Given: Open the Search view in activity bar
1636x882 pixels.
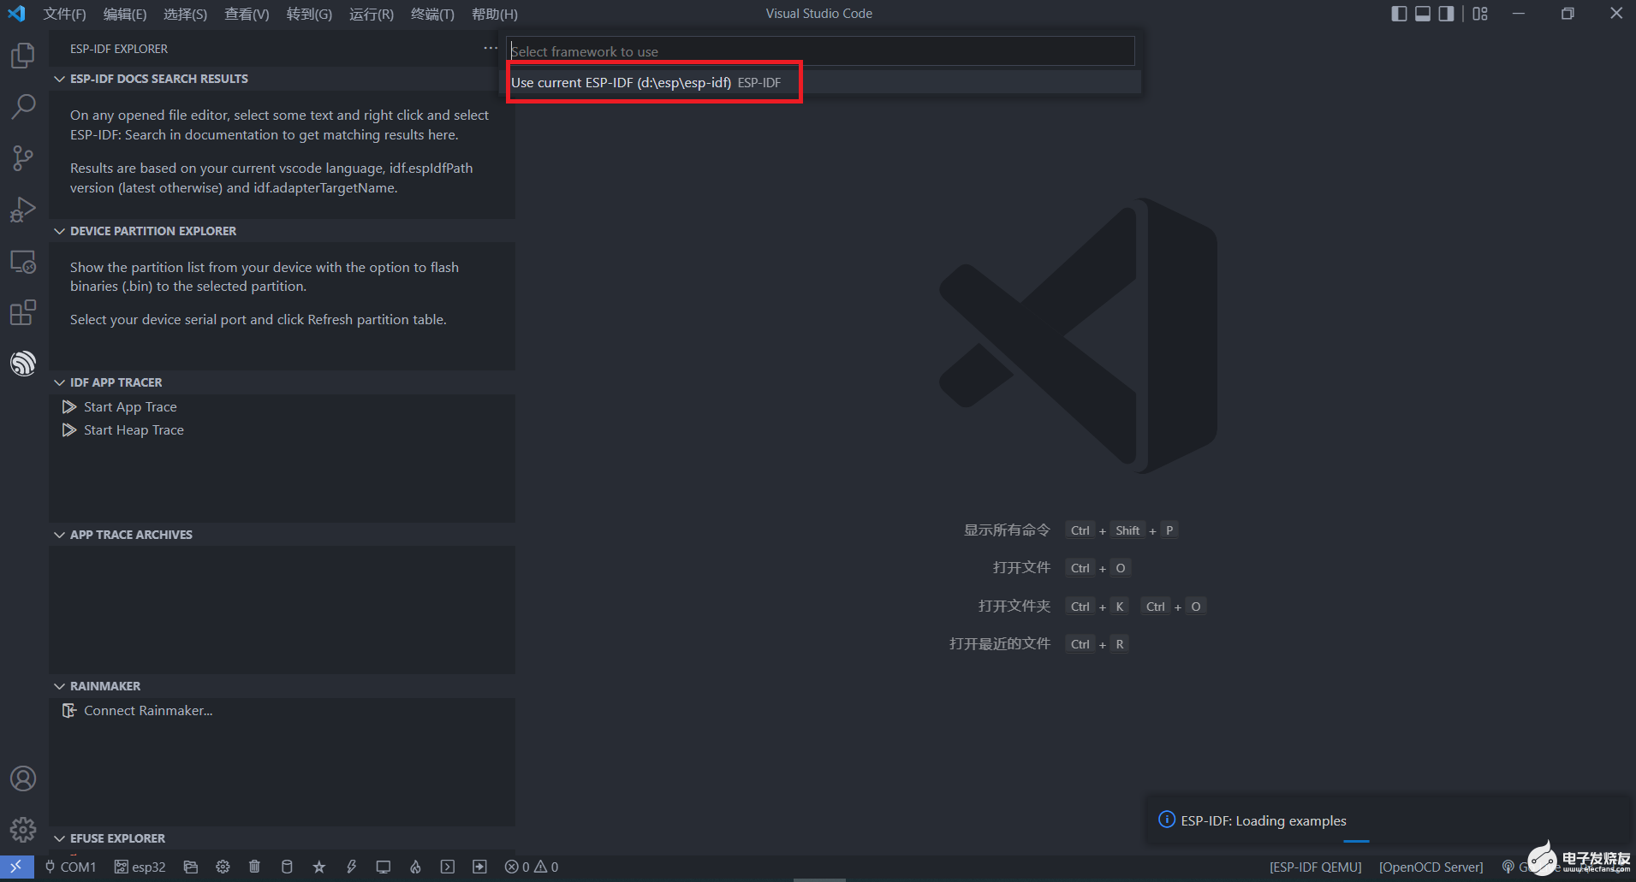Looking at the screenshot, I should pos(23,107).
